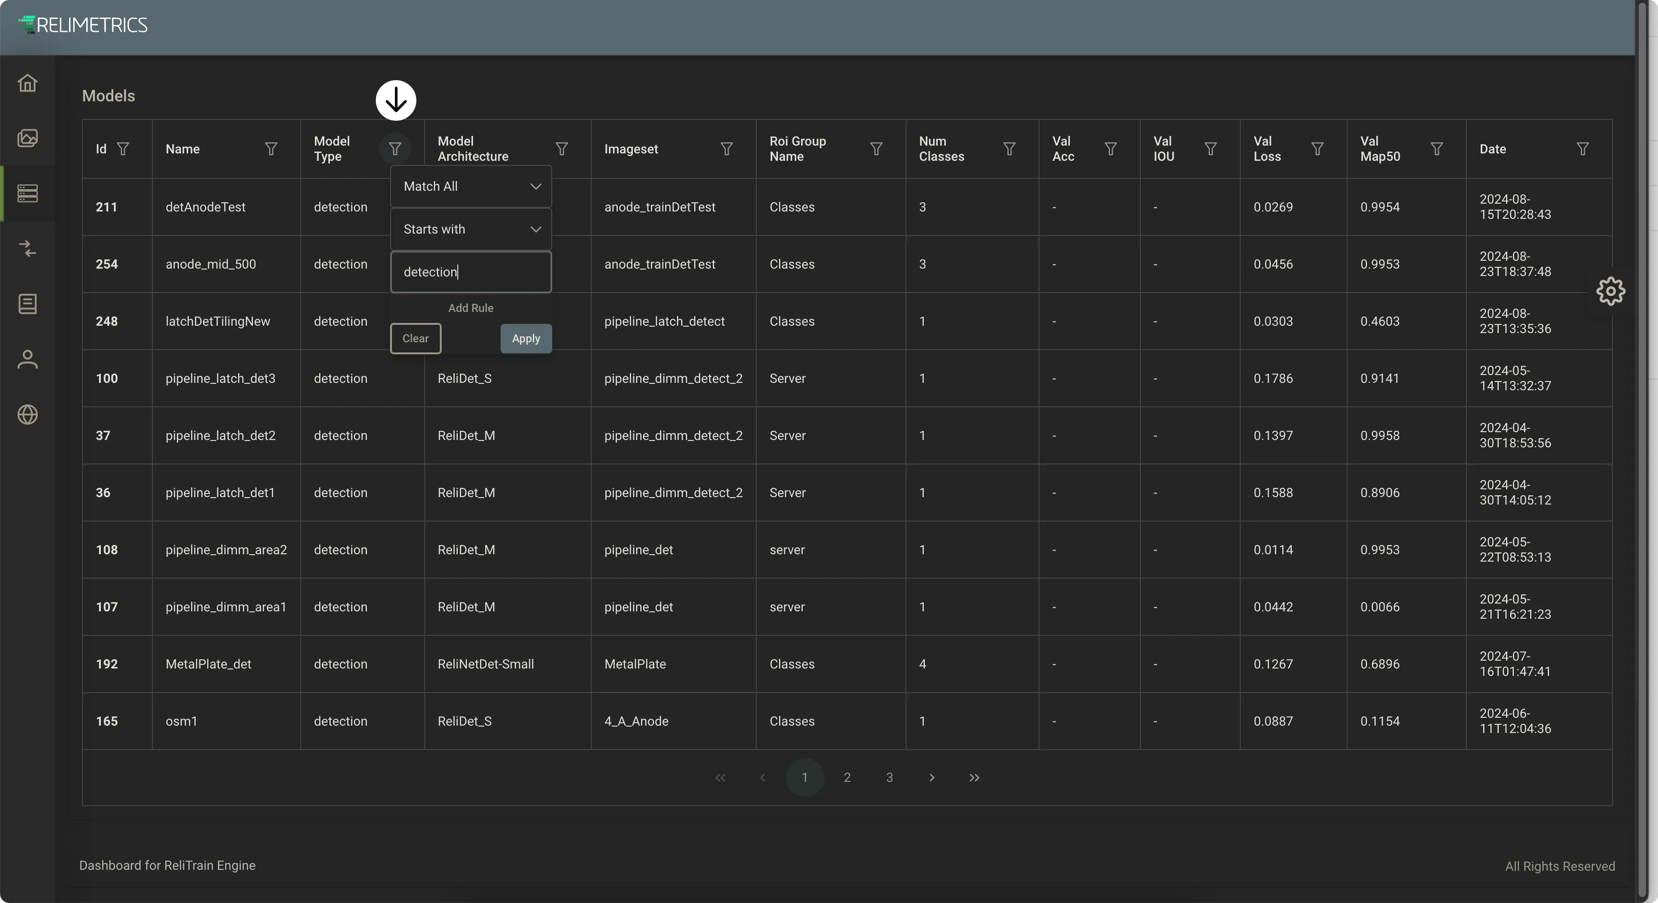The width and height of the screenshot is (1658, 903).
Task: Jump to last page of results
Action: (975, 777)
